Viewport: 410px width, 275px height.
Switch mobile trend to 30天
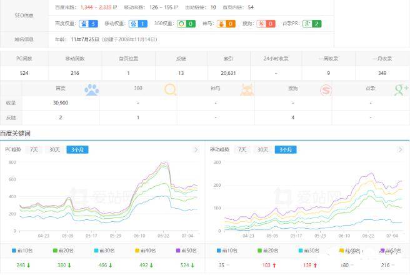pyautogui.click(x=262, y=149)
